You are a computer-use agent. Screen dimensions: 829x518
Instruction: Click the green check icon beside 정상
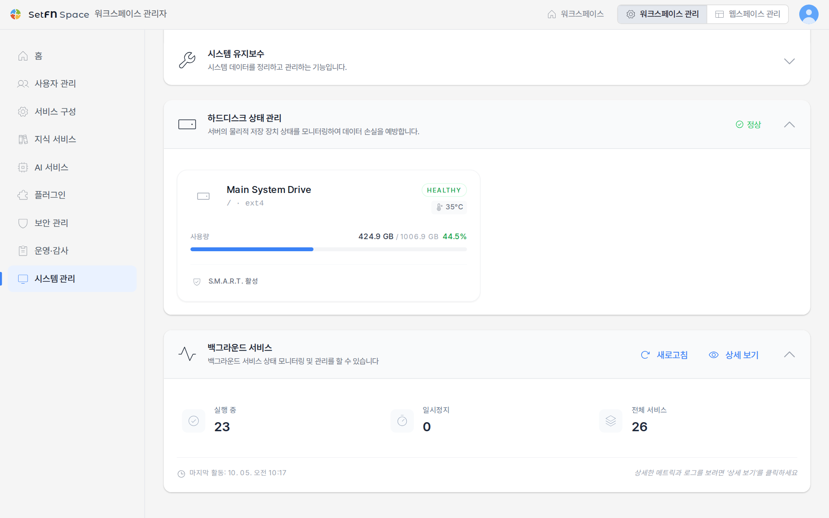point(740,124)
